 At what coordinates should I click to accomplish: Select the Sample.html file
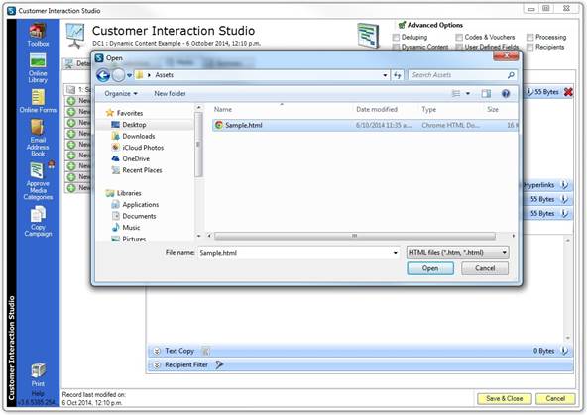[x=365, y=125]
